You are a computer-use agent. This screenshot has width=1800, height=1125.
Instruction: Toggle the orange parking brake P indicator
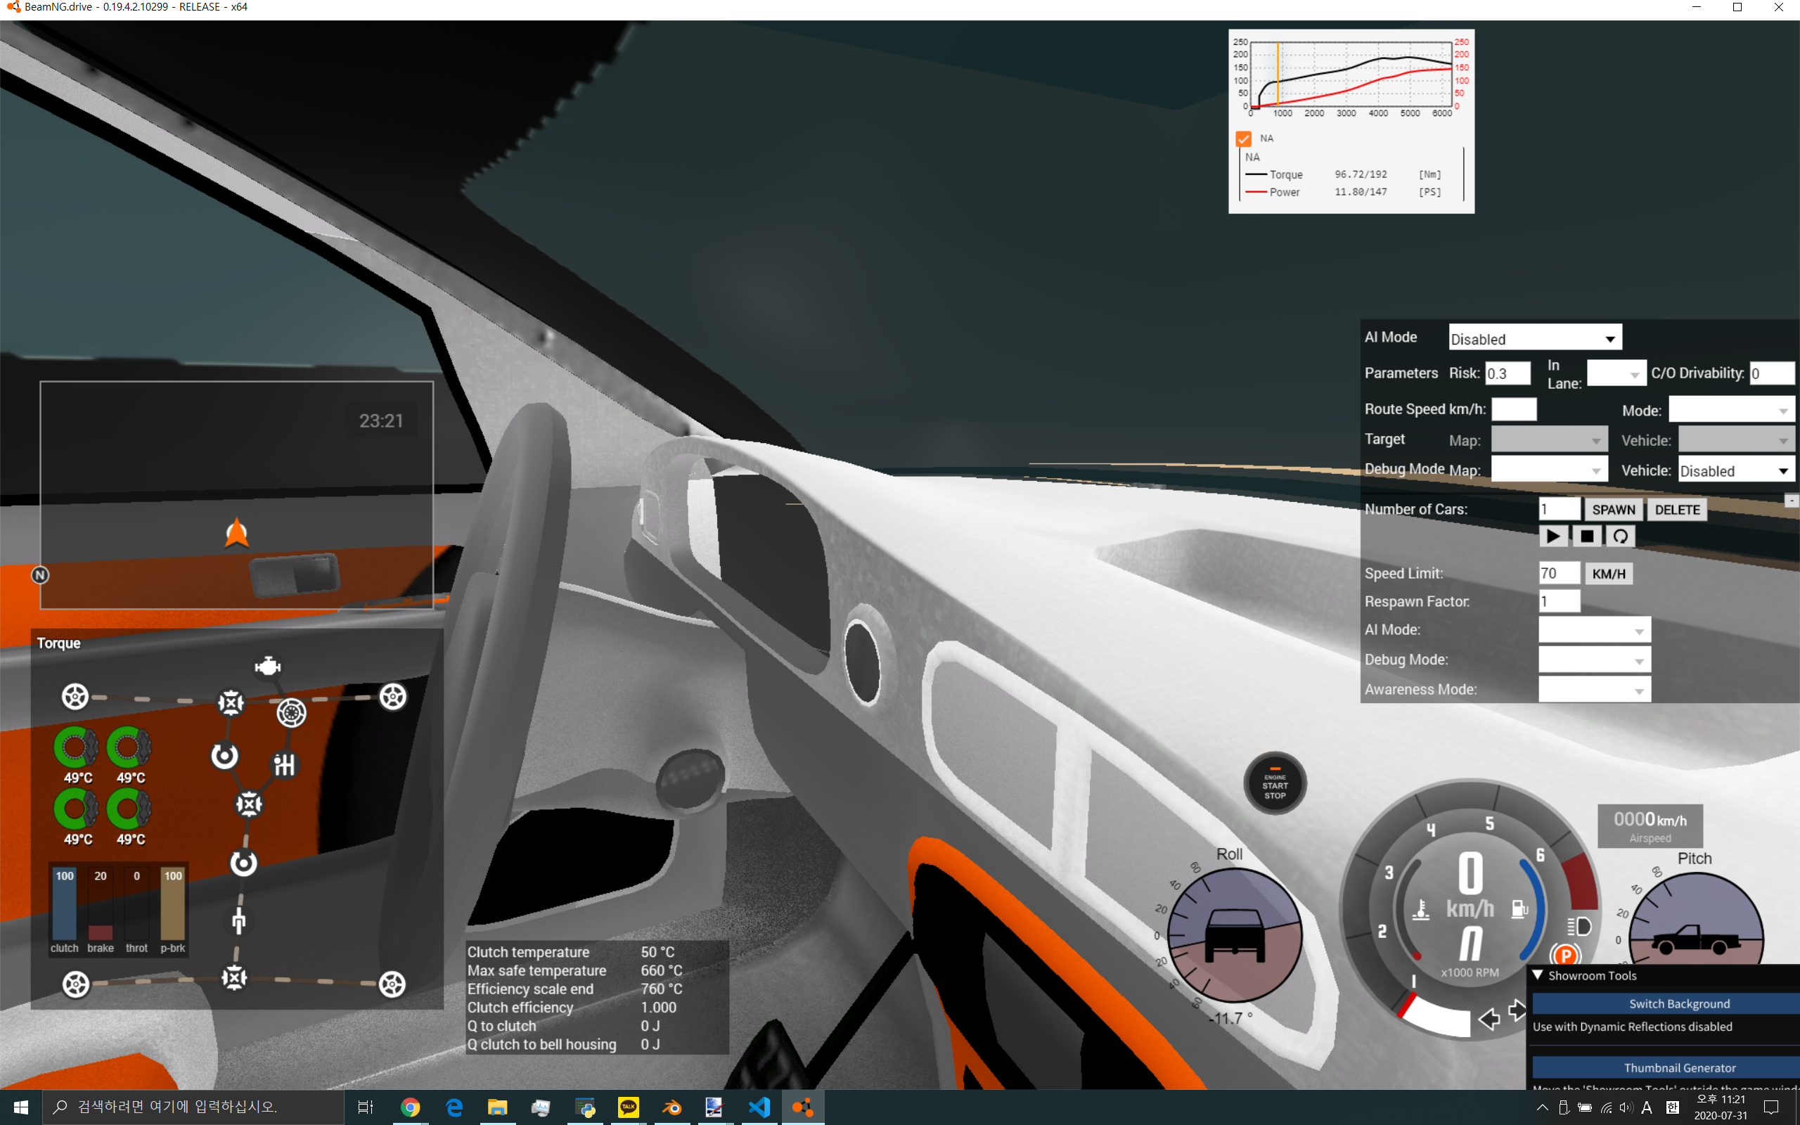coord(1566,956)
